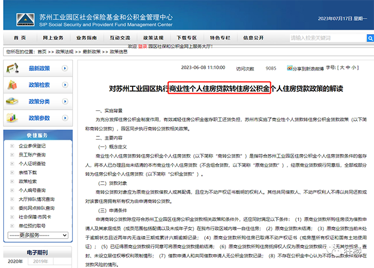Open the 首页 navigation menu

point(20,38)
